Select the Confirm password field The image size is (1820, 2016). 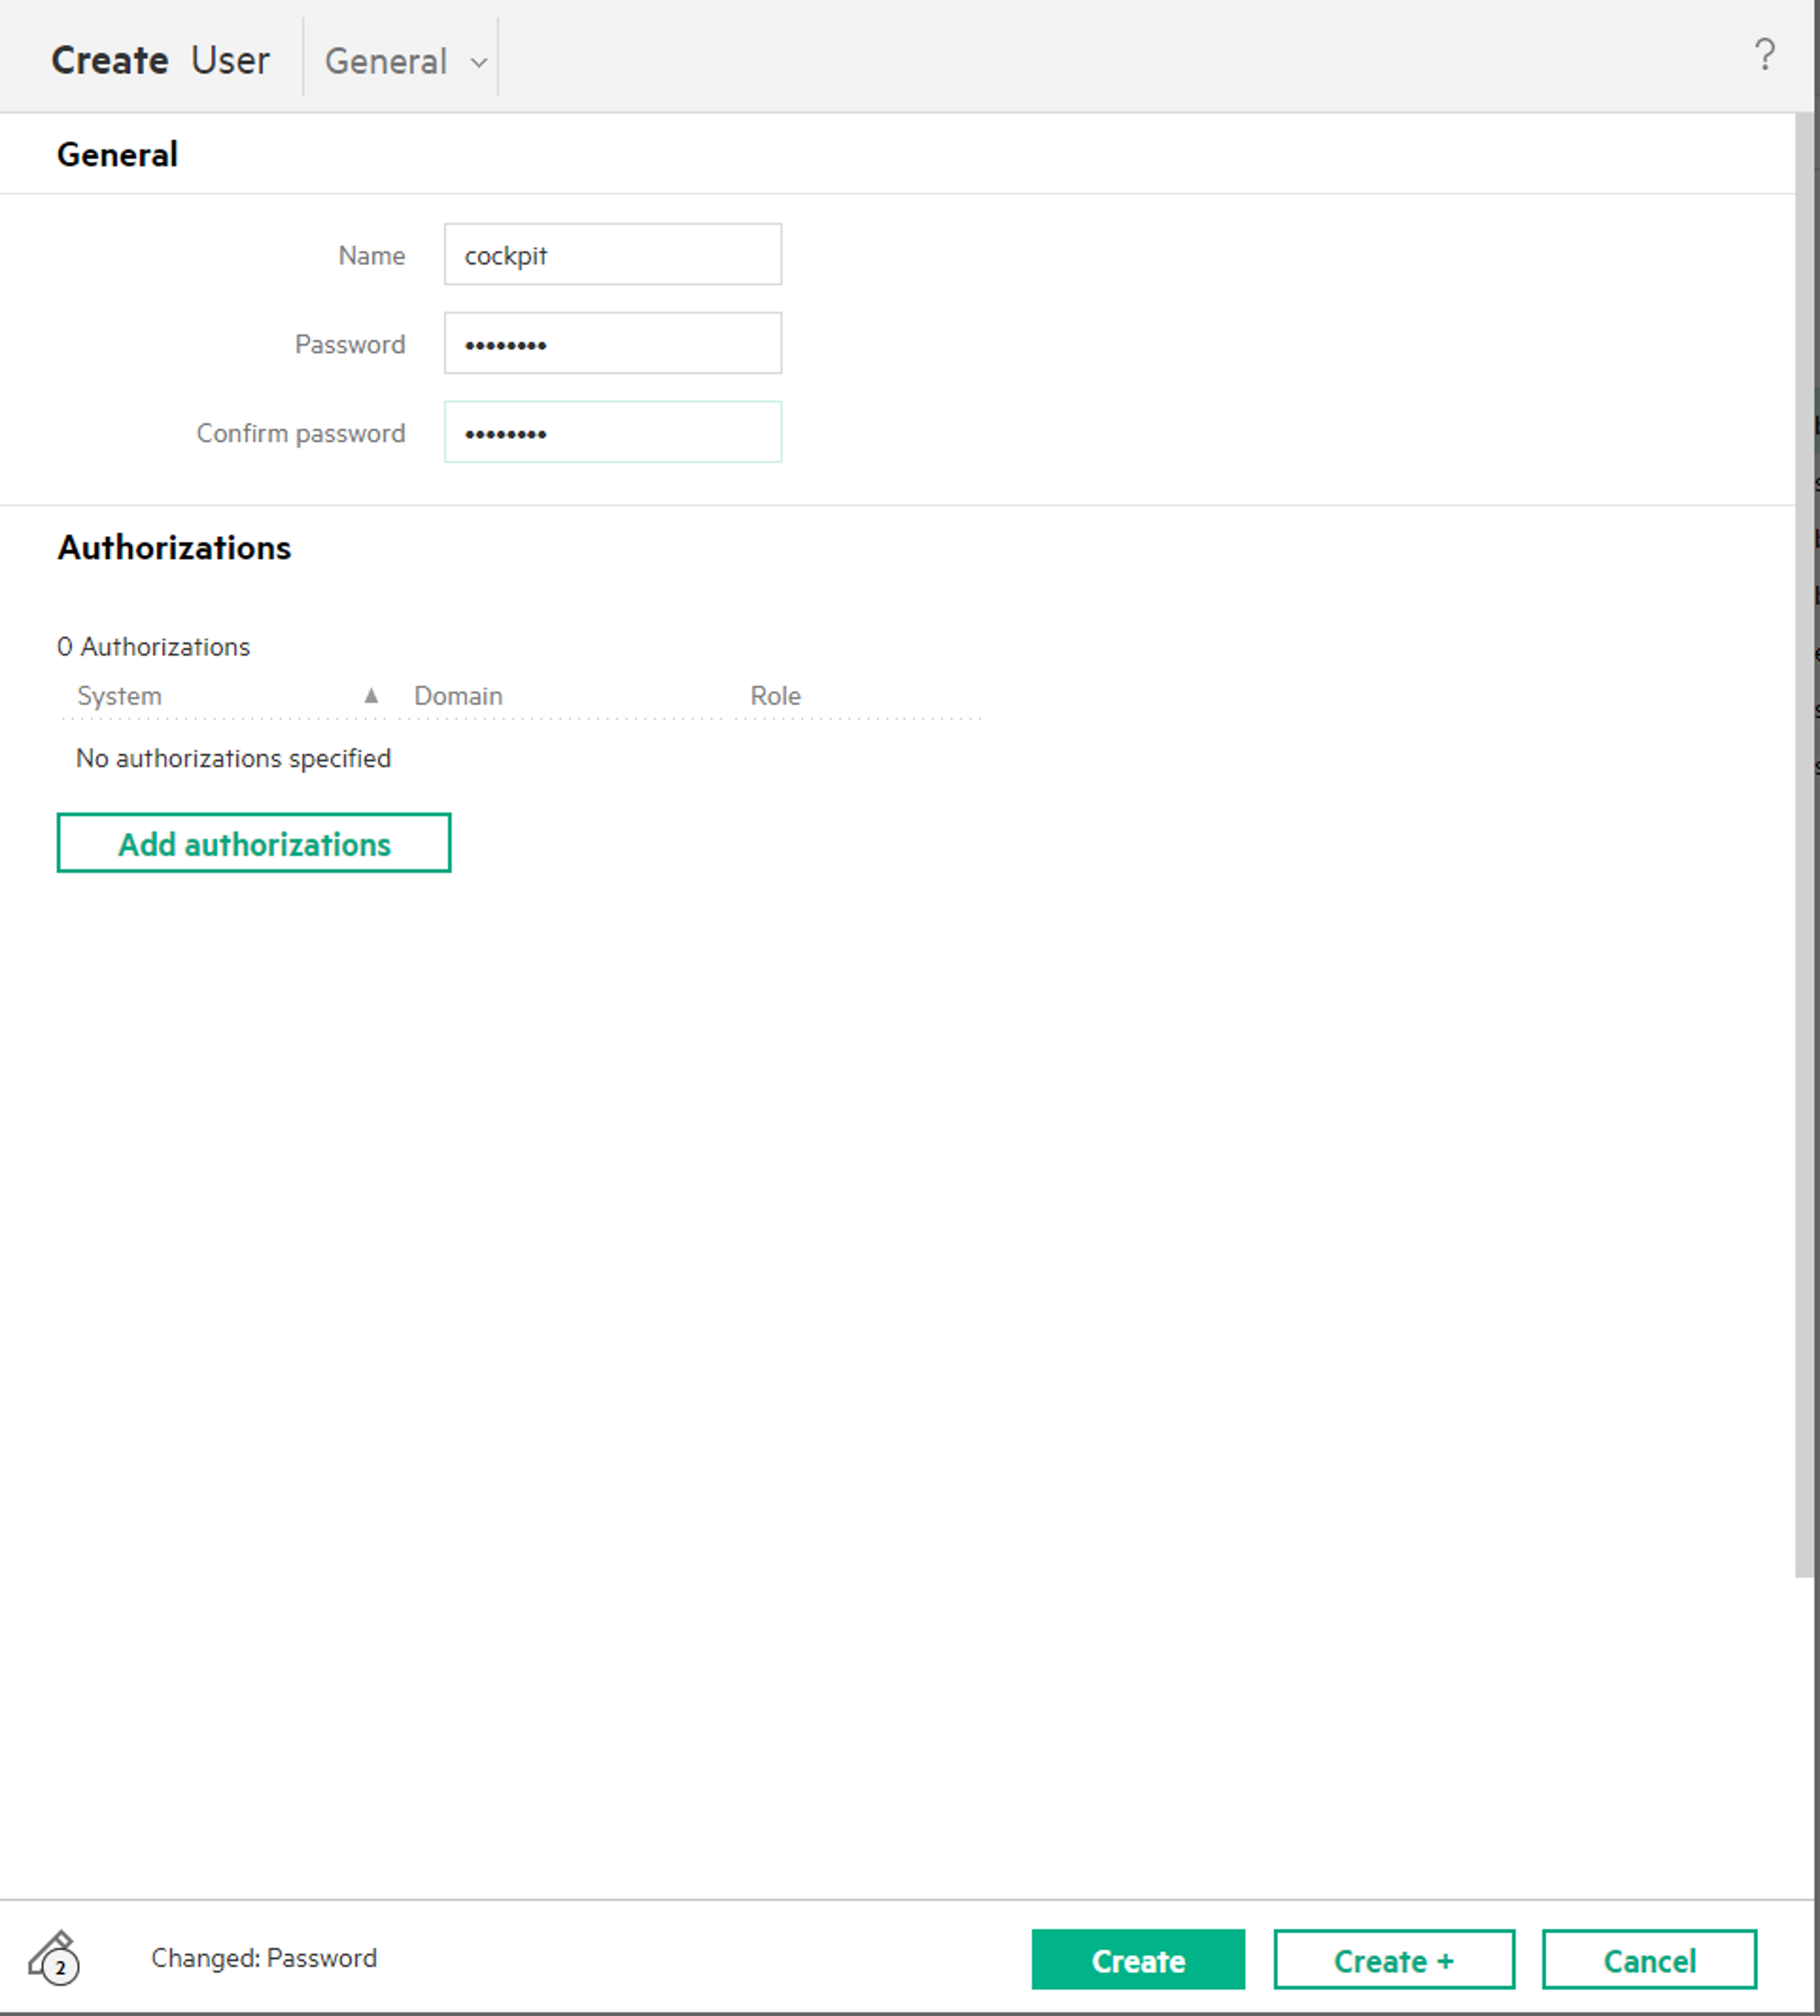pyautogui.click(x=613, y=433)
